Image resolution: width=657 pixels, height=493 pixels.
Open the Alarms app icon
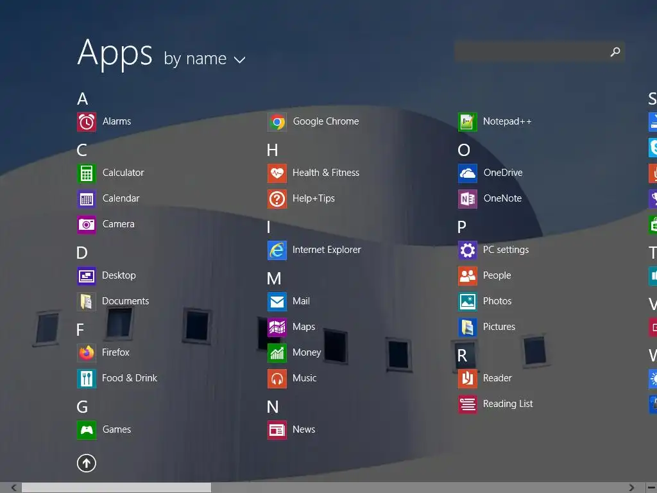(87, 122)
